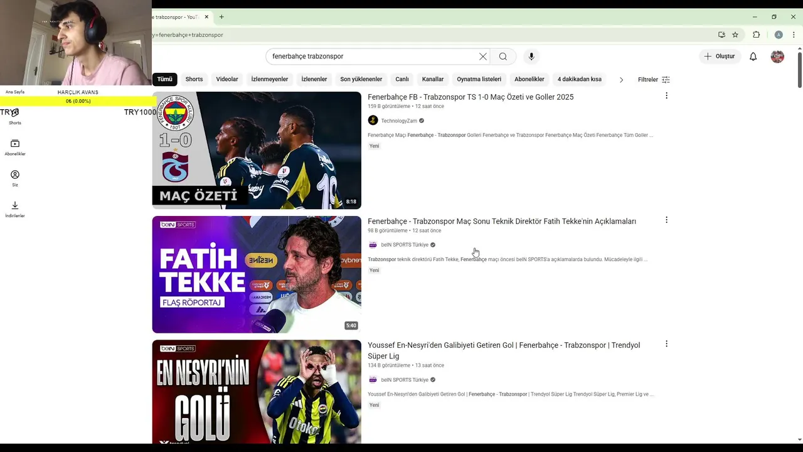Open more options for En-Nesyri video
The width and height of the screenshot is (803, 452).
coord(666,344)
